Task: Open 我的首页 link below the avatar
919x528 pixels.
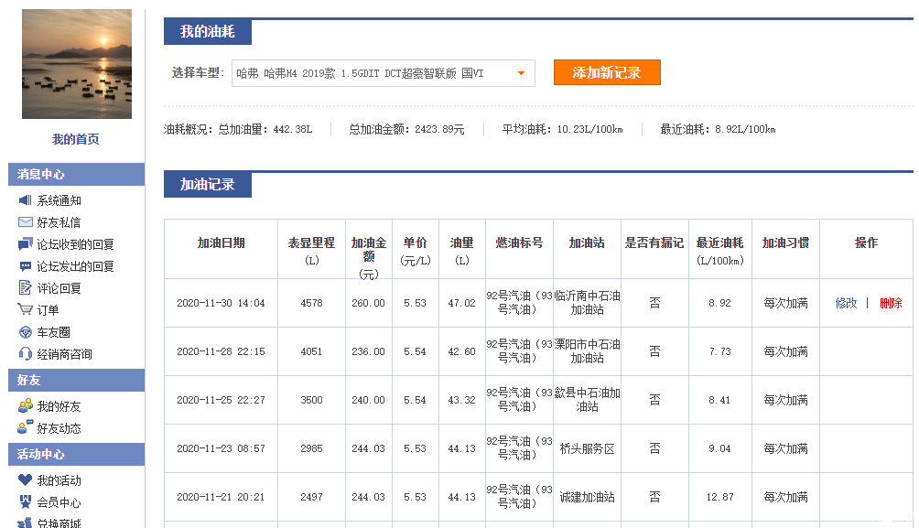Action: (x=76, y=139)
